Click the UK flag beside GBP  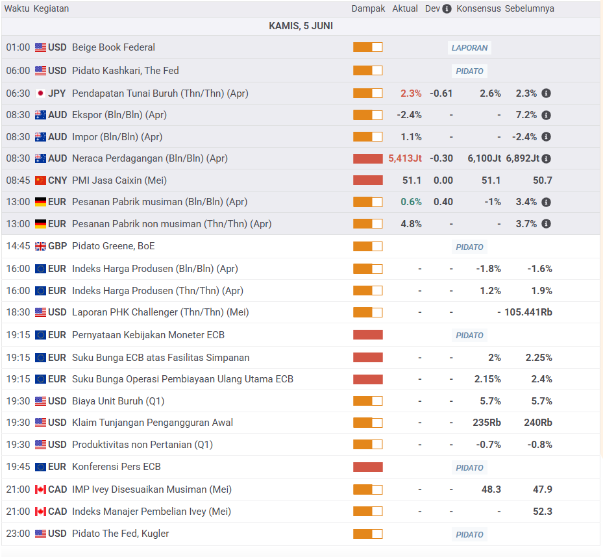pyautogui.click(x=40, y=246)
